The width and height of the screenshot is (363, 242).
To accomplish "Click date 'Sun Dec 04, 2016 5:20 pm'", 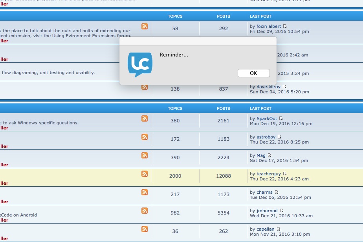I will (x=279, y=92).
